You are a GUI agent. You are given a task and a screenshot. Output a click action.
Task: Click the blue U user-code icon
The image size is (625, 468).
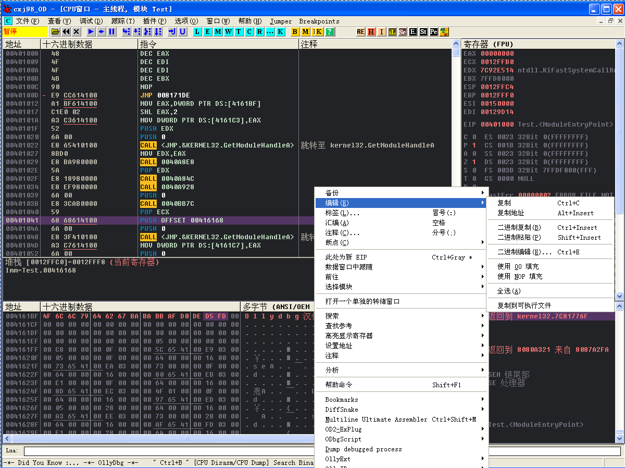(183, 32)
